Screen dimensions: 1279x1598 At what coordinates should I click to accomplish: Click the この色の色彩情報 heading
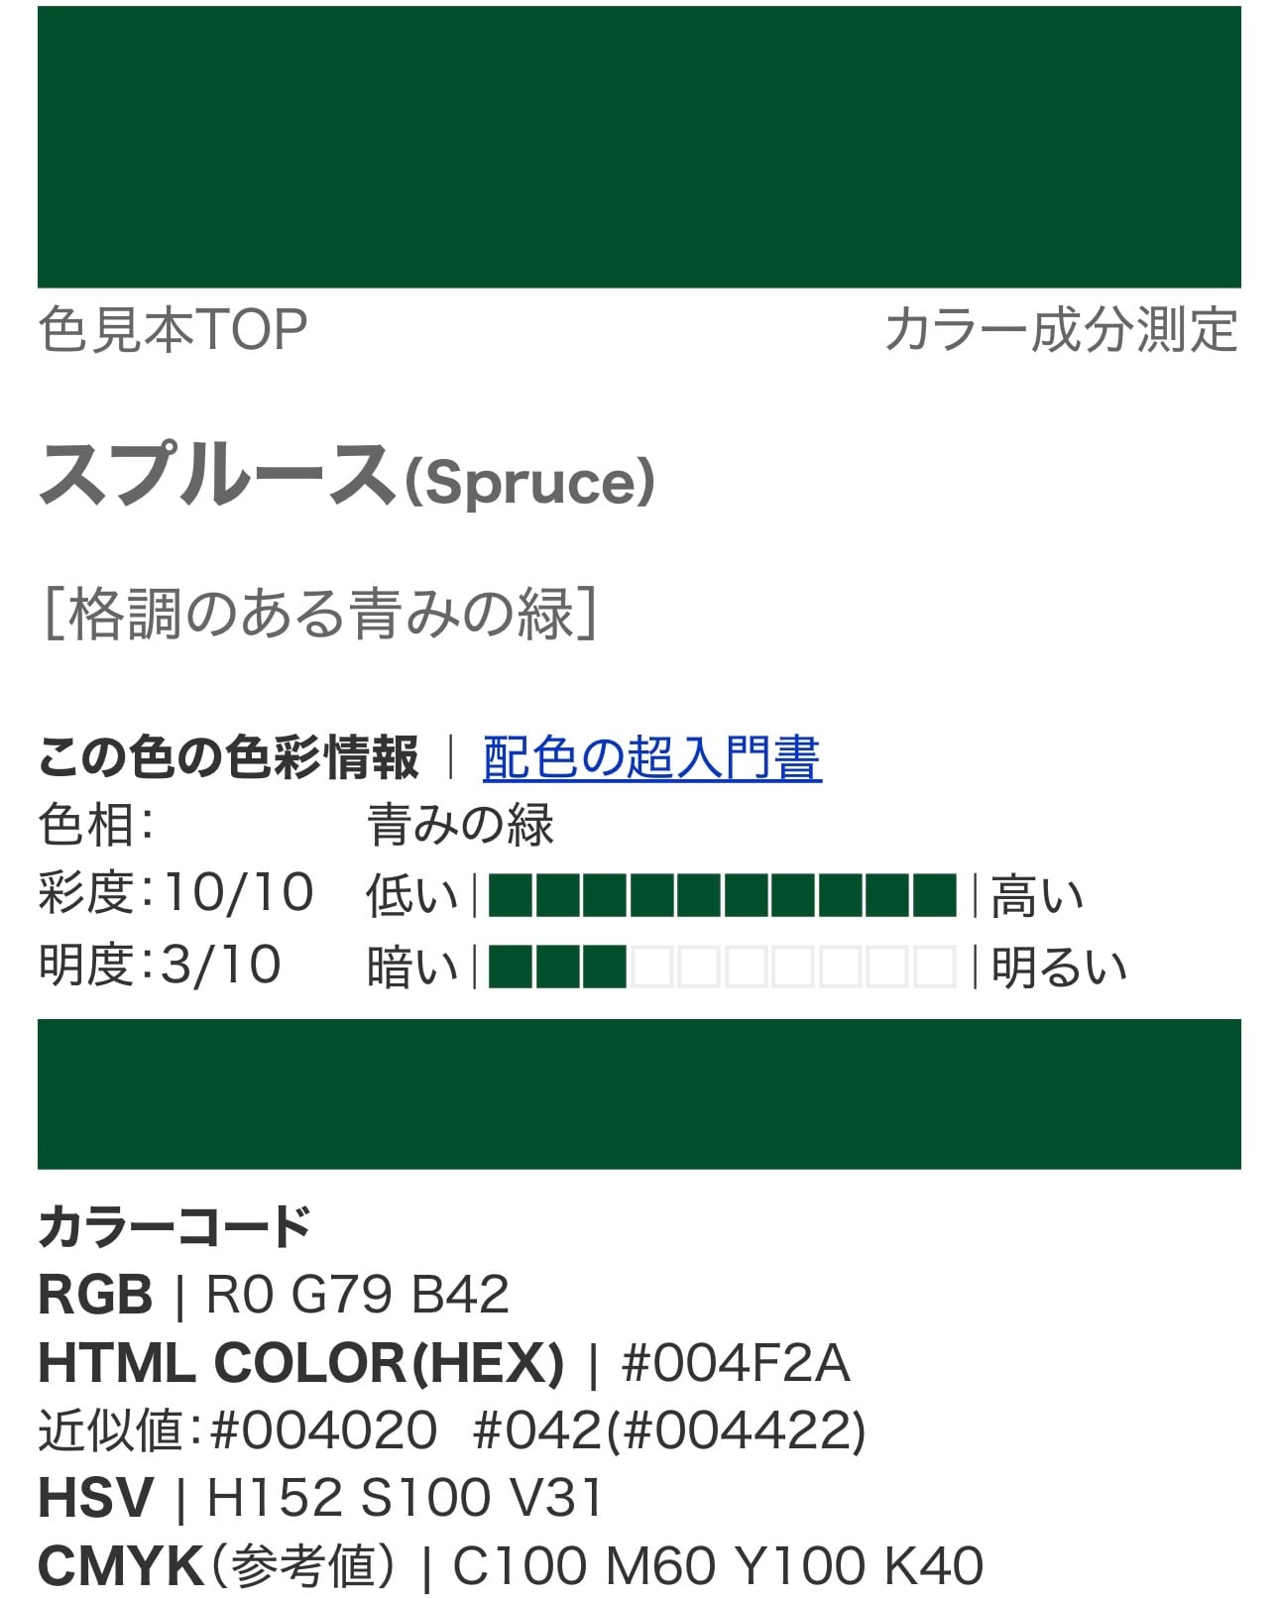click(228, 758)
